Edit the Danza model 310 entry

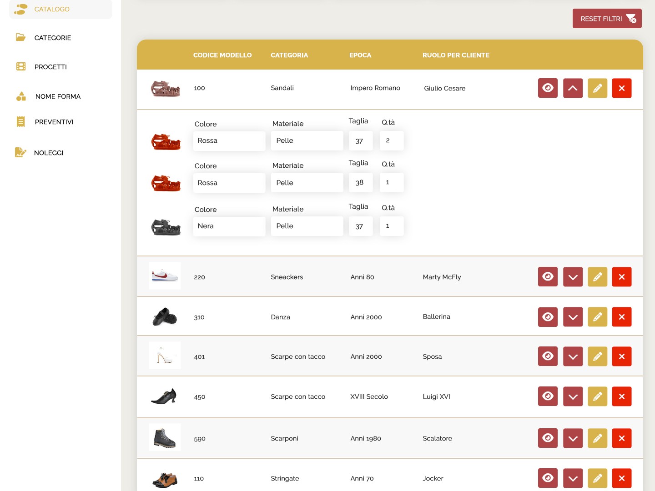(597, 317)
